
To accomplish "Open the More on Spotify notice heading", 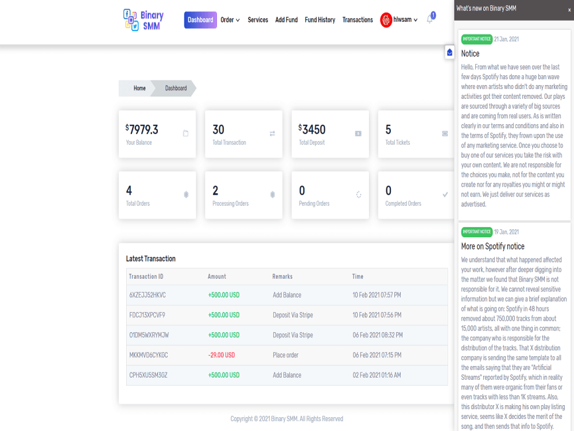I will coord(492,247).
